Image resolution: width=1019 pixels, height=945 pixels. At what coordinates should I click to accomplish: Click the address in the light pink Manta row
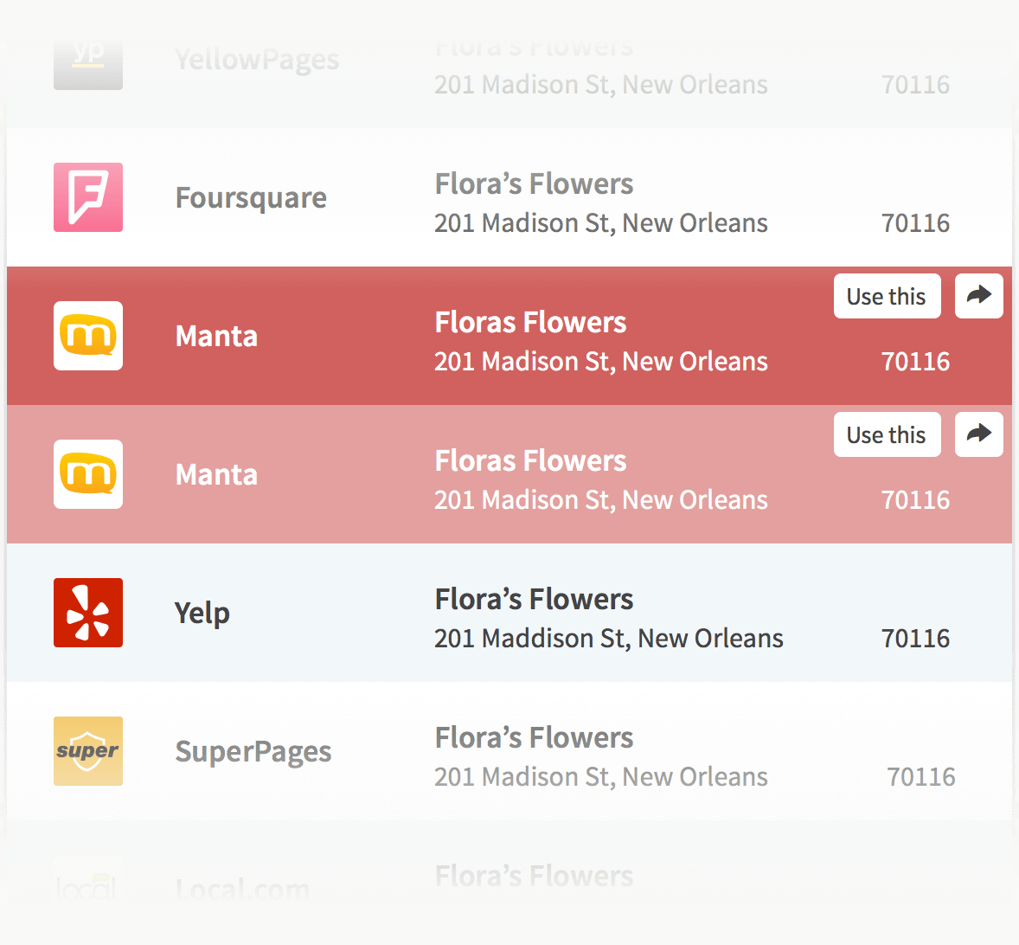point(601,500)
